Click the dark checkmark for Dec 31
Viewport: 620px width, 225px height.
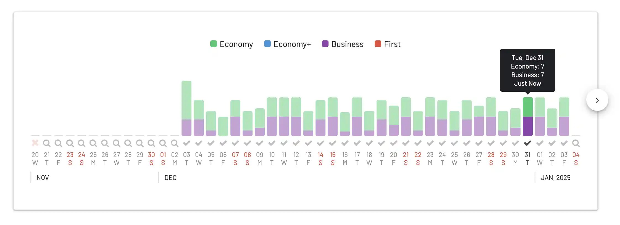[527, 143]
